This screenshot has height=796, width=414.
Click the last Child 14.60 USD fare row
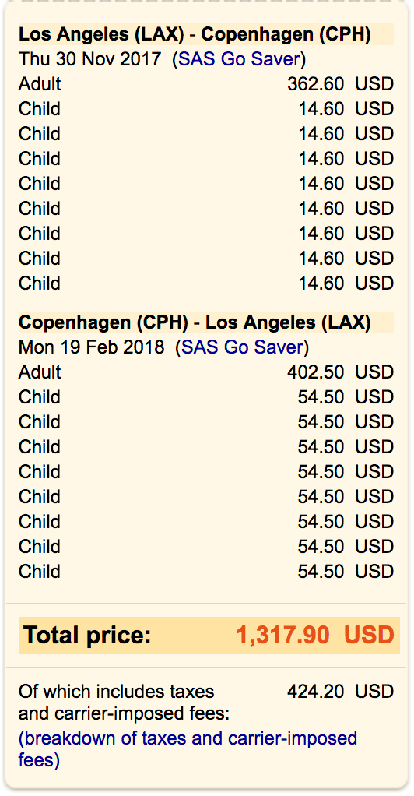[x=206, y=283]
